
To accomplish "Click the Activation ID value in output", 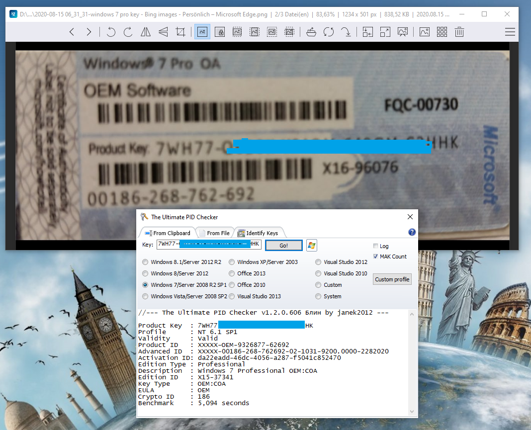I will 269,358.
